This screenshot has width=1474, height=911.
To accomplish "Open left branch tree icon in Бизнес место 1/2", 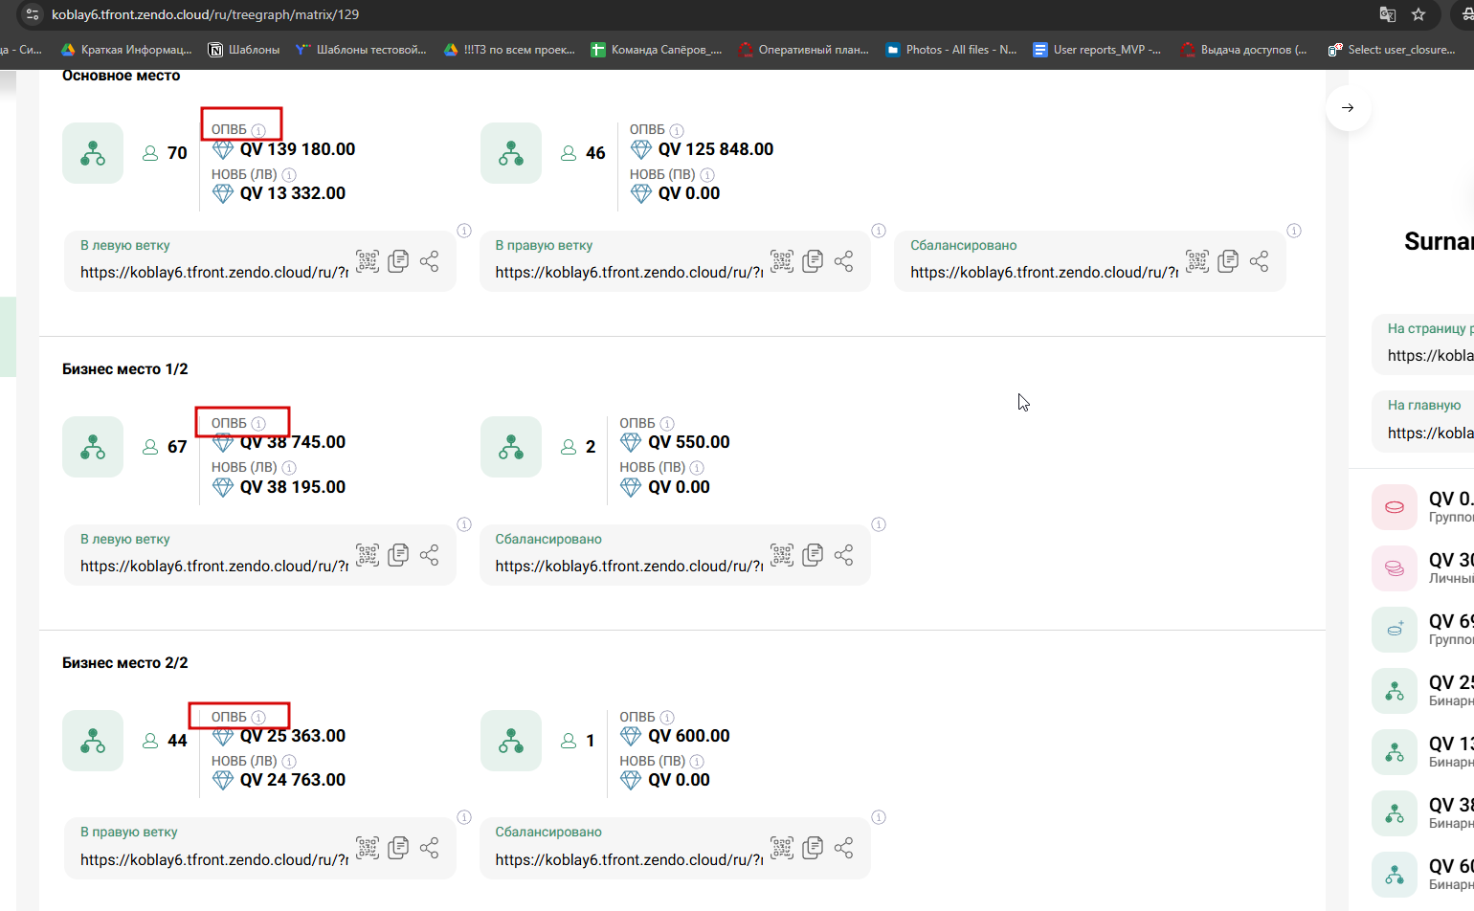I will 93,447.
